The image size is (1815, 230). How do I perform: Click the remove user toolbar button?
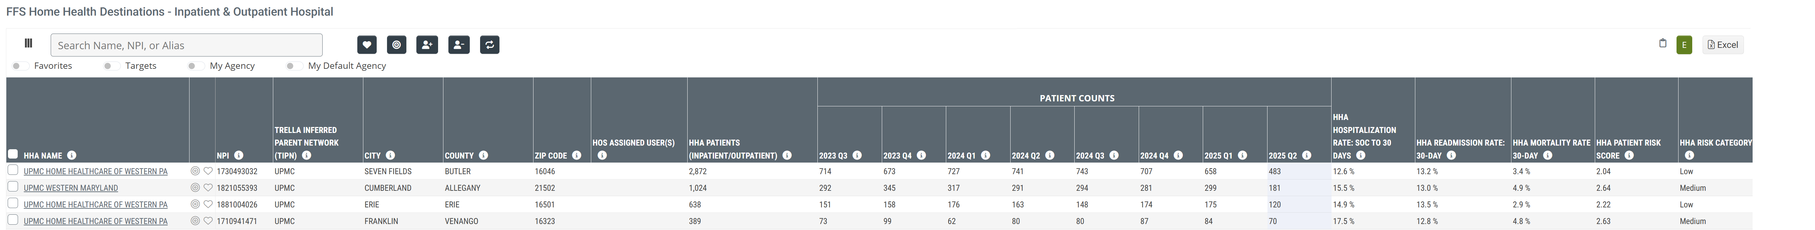point(459,45)
